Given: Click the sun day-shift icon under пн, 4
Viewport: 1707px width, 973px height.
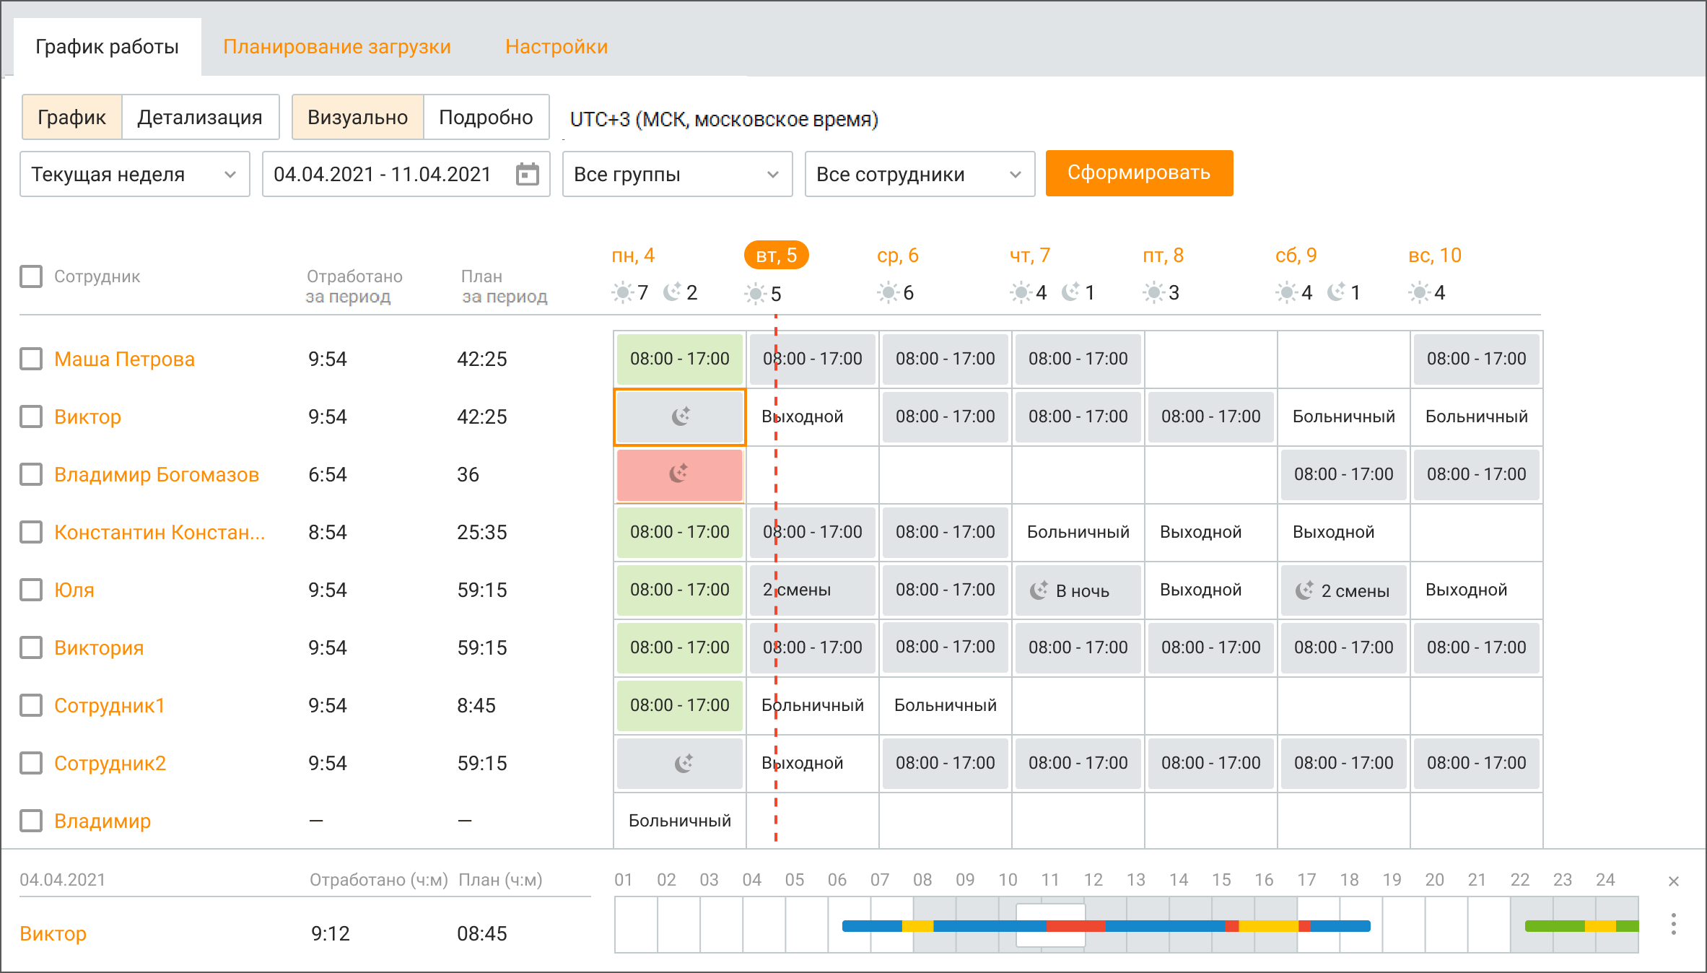Looking at the screenshot, I should click(x=621, y=292).
